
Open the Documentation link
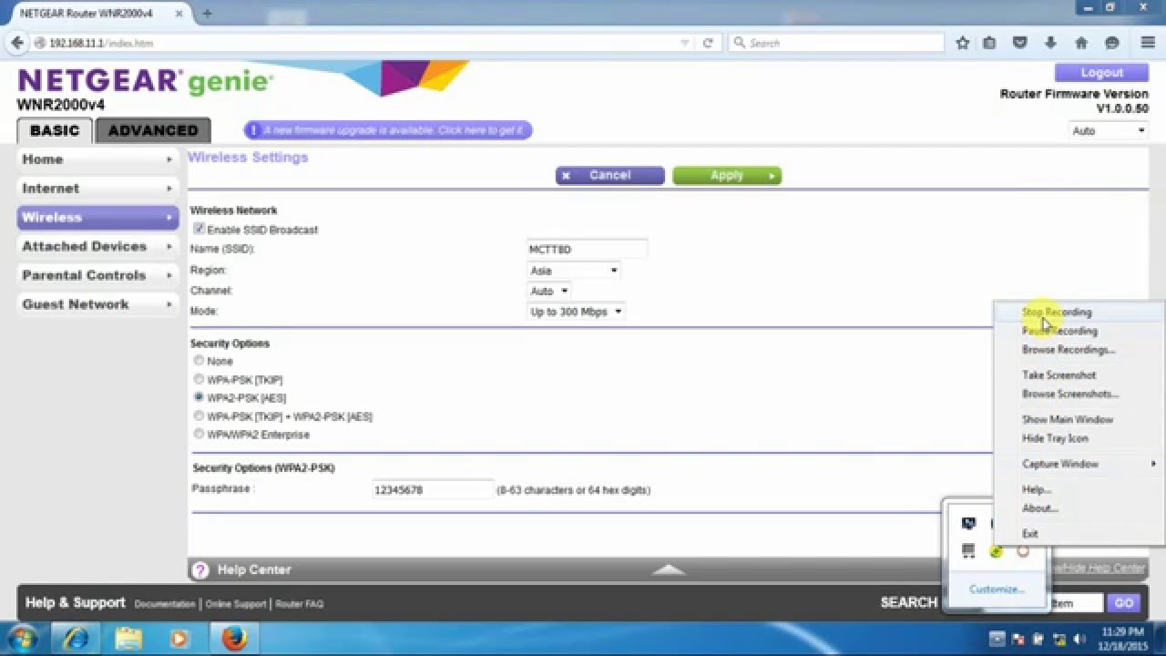(x=165, y=604)
